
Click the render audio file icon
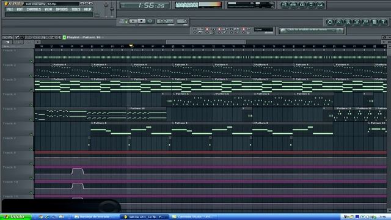coord(348,22)
